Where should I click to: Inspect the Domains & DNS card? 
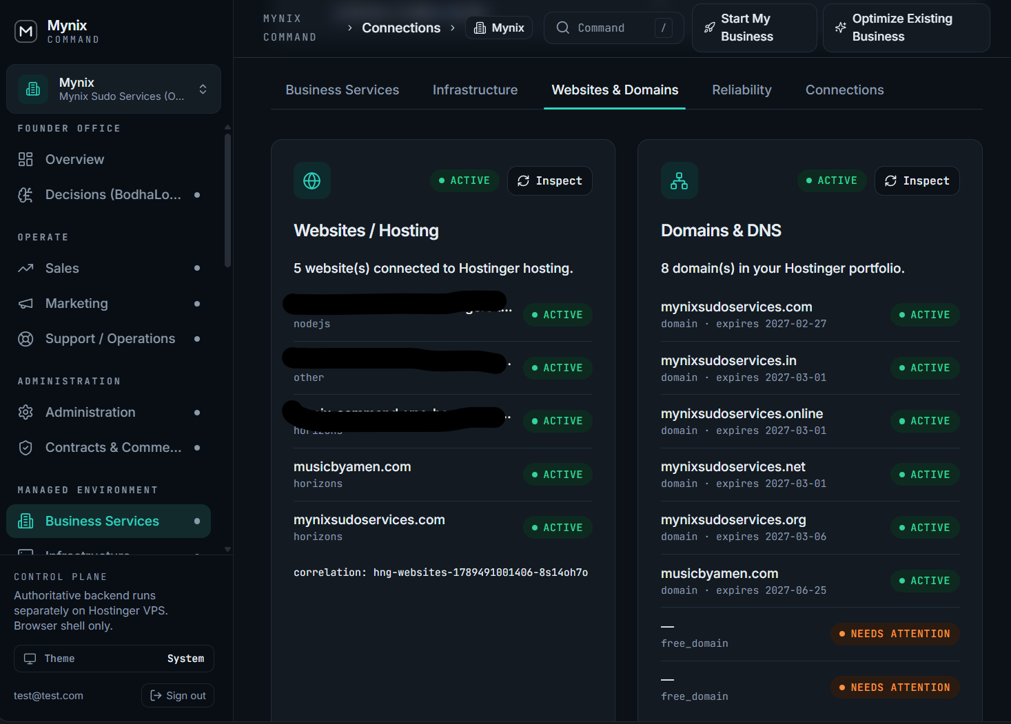point(917,180)
